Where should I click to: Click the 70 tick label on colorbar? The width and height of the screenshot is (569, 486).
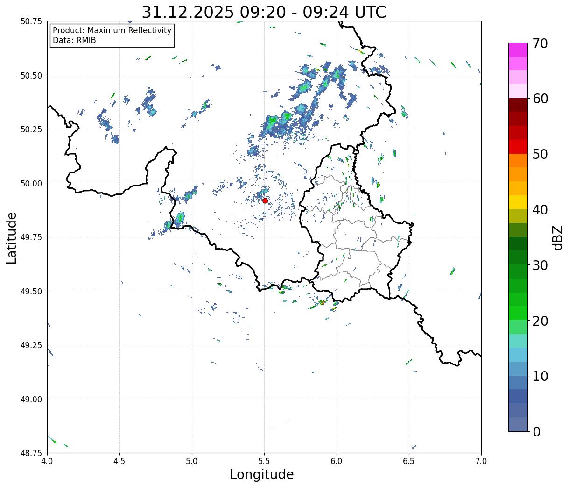pos(540,43)
